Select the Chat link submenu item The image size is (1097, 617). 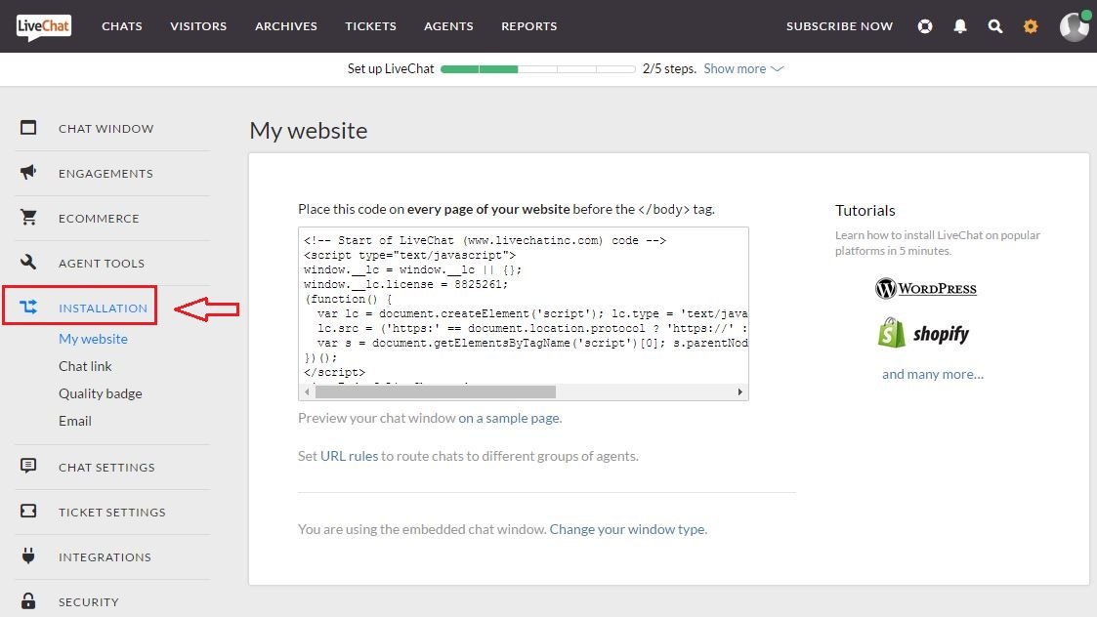pyautogui.click(x=85, y=366)
